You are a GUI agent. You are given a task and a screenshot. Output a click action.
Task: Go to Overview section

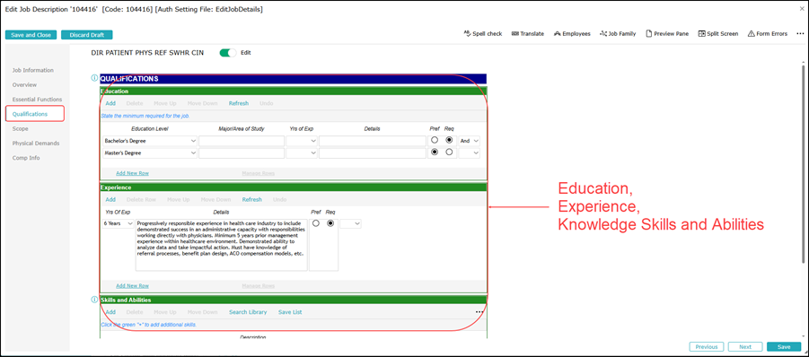[x=24, y=84]
